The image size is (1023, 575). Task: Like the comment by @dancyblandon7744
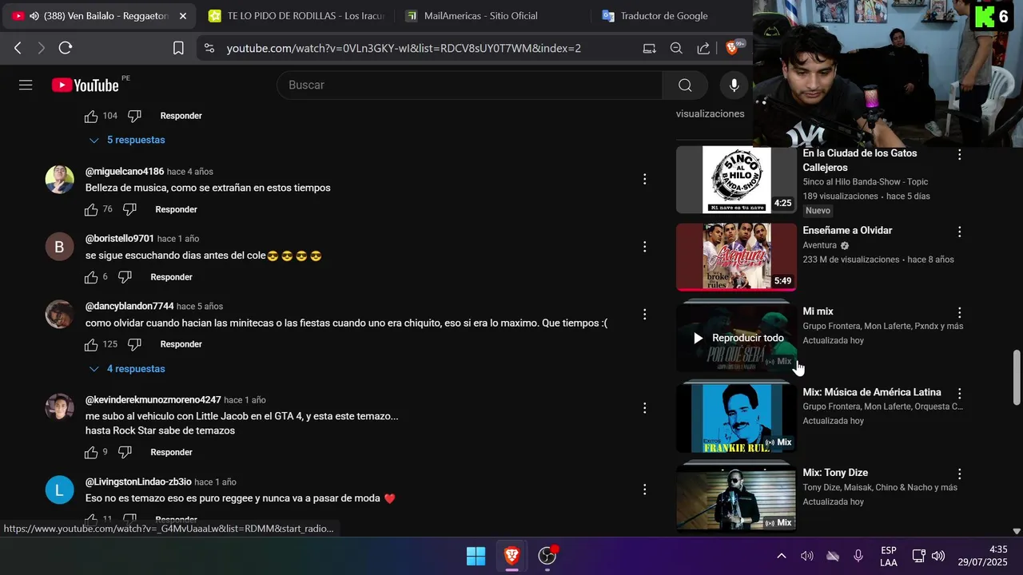pyautogui.click(x=91, y=344)
